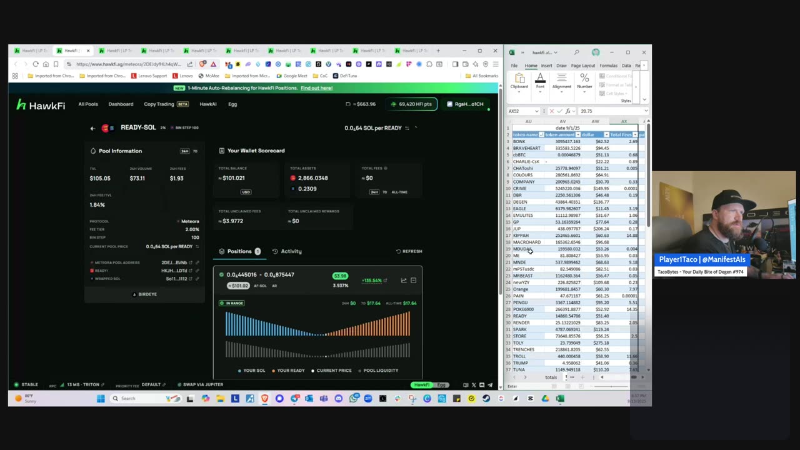Switch to the Activity tab
Viewport: 800px width, 450px height.
click(x=287, y=251)
